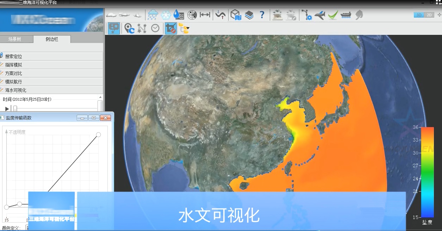Viewport: 442px width, 231px height.
Task: Select the airplane flight icon
Action: (x=320, y=15)
